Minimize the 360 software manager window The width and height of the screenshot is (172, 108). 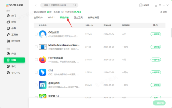point(164,5)
